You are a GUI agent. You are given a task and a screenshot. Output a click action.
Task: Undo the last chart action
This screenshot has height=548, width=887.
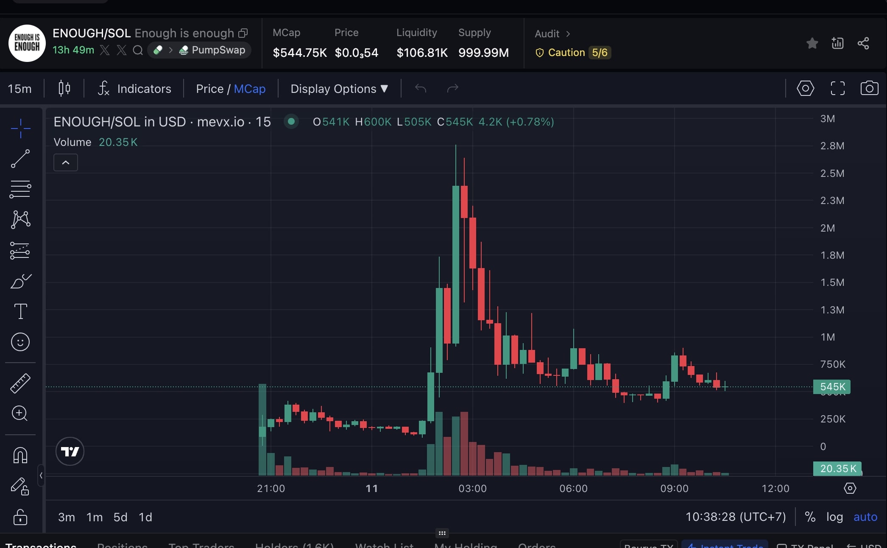point(420,88)
